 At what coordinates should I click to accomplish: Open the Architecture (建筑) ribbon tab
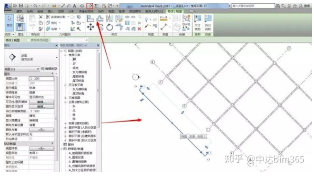click(x=20, y=11)
